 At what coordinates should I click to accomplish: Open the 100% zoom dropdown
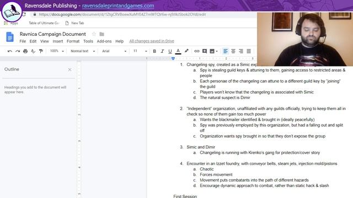pos(57,51)
